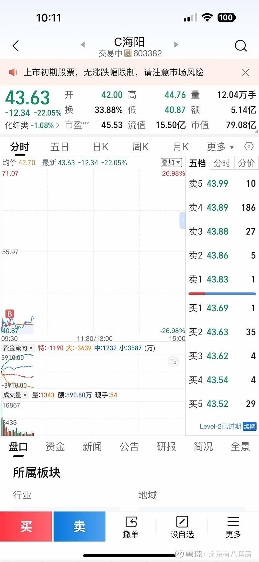This screenshot has height=562, width=259.
Task: Select 买3 price 43.62 row
Action: point(222,356)
